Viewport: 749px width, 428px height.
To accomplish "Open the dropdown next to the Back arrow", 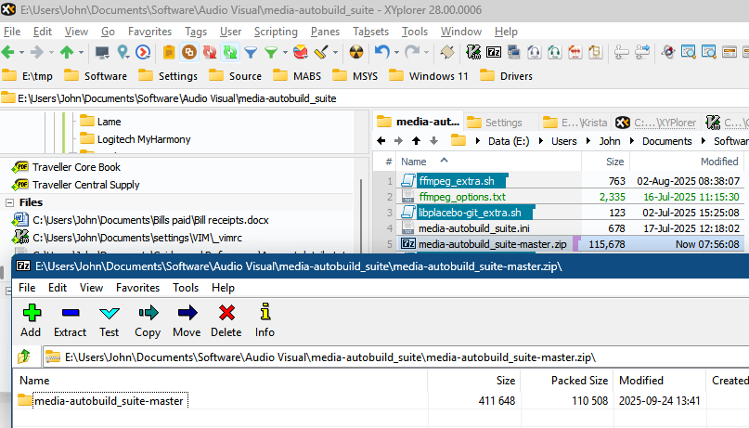I will [21, 53].
